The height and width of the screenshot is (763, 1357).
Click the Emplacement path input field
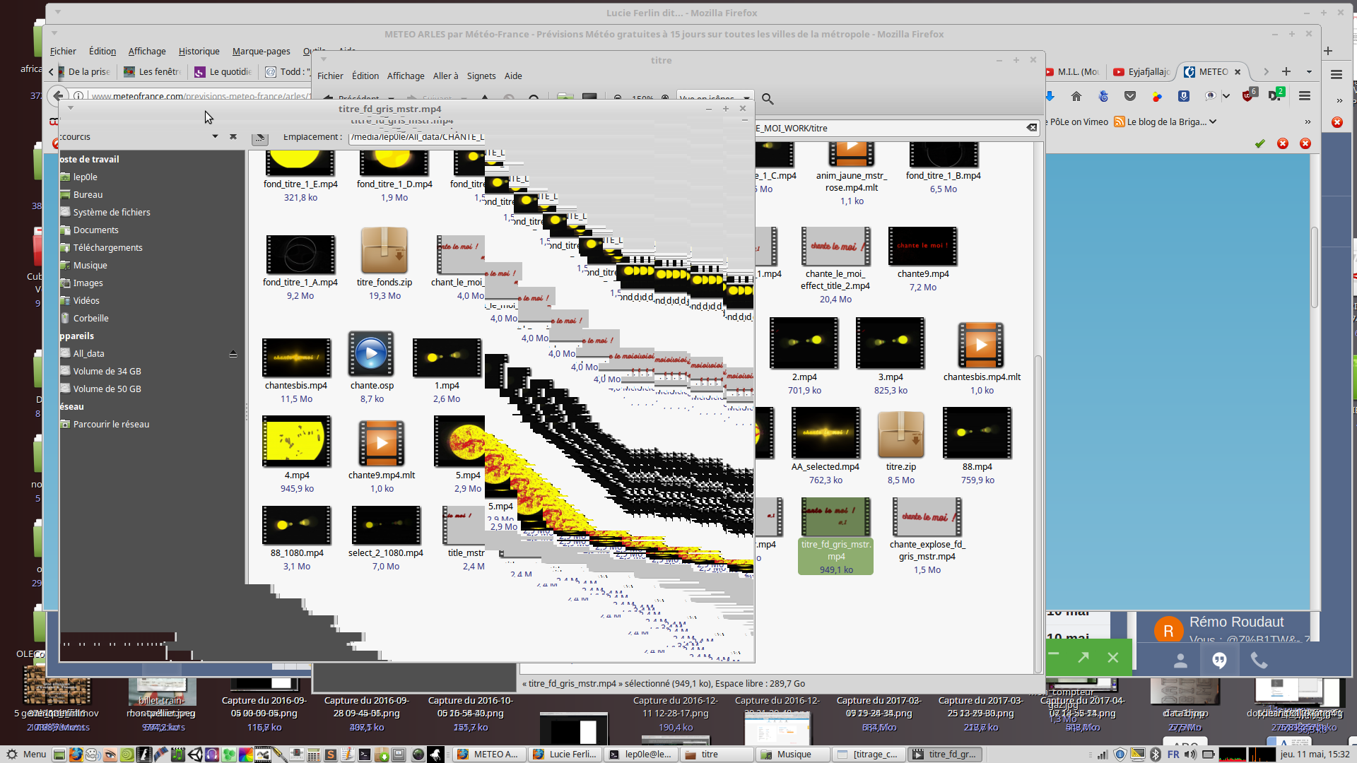click(x=417, y=137)
